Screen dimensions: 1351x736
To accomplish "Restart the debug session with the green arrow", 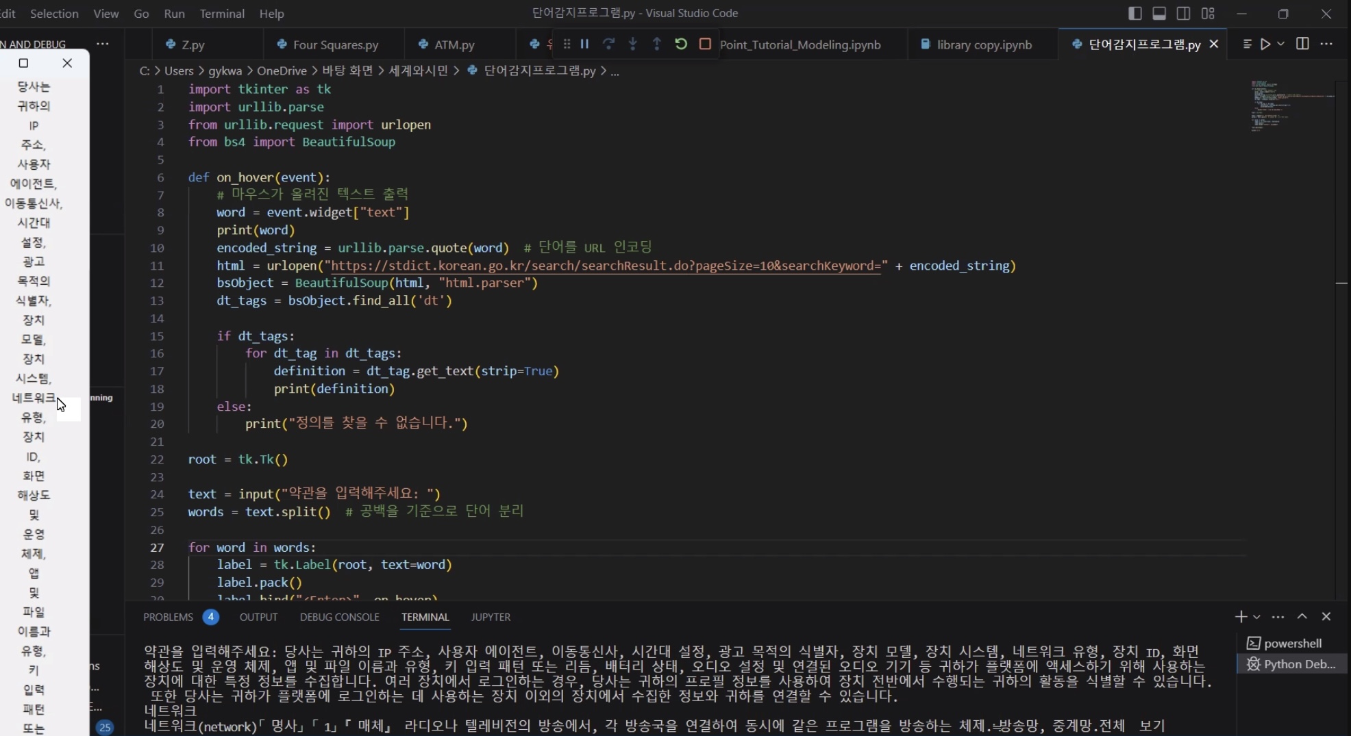I will pyautogui.click(x=680, y=44).
